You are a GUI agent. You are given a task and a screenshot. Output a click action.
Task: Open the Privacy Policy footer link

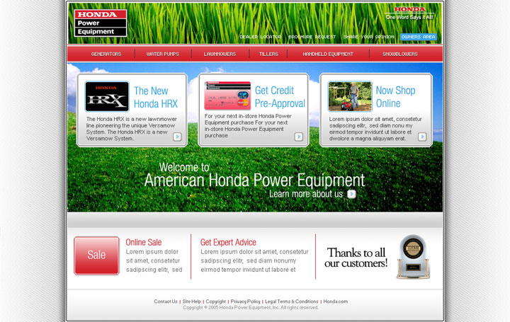pos(245,301)
